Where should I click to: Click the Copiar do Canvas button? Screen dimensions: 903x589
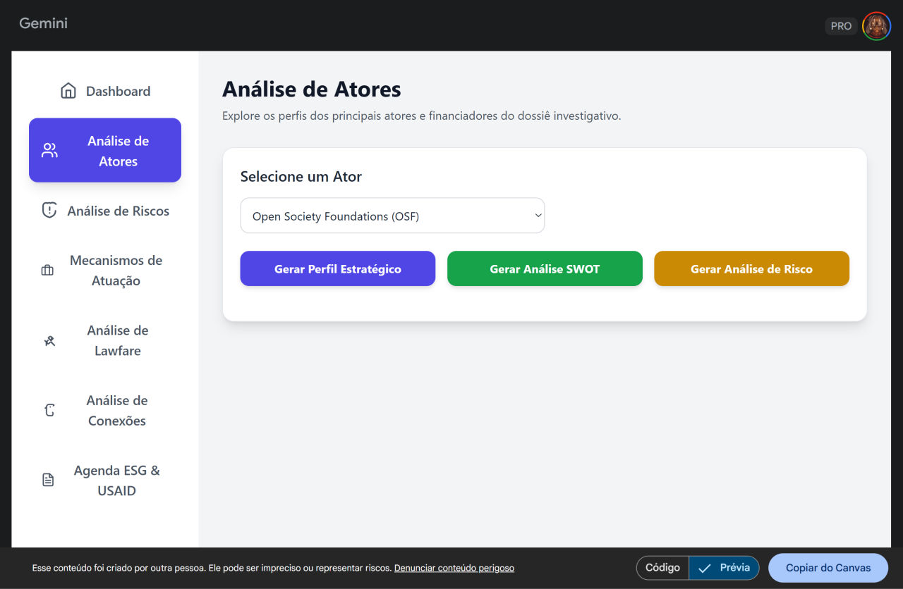(x=828, y=568)
